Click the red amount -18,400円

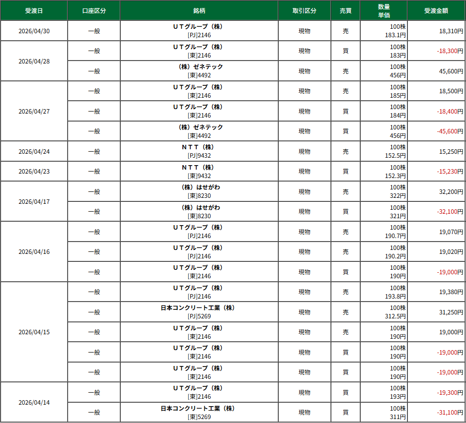450,111
